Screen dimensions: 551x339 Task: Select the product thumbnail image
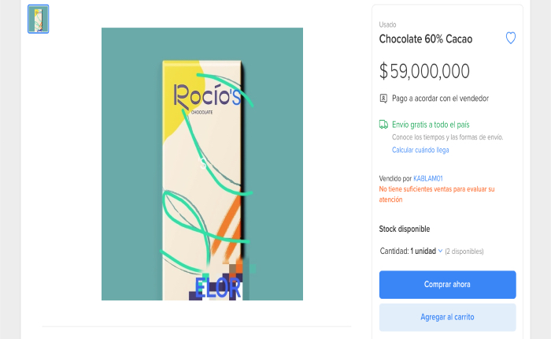tap(39, 19)
